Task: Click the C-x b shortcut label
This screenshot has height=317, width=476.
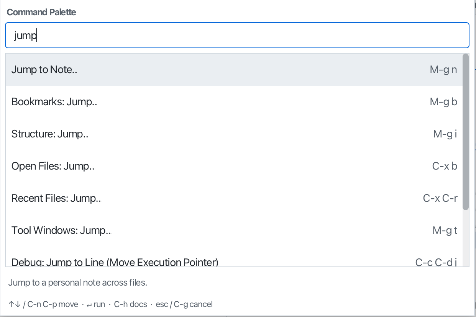Action: (x=445, y=166)
